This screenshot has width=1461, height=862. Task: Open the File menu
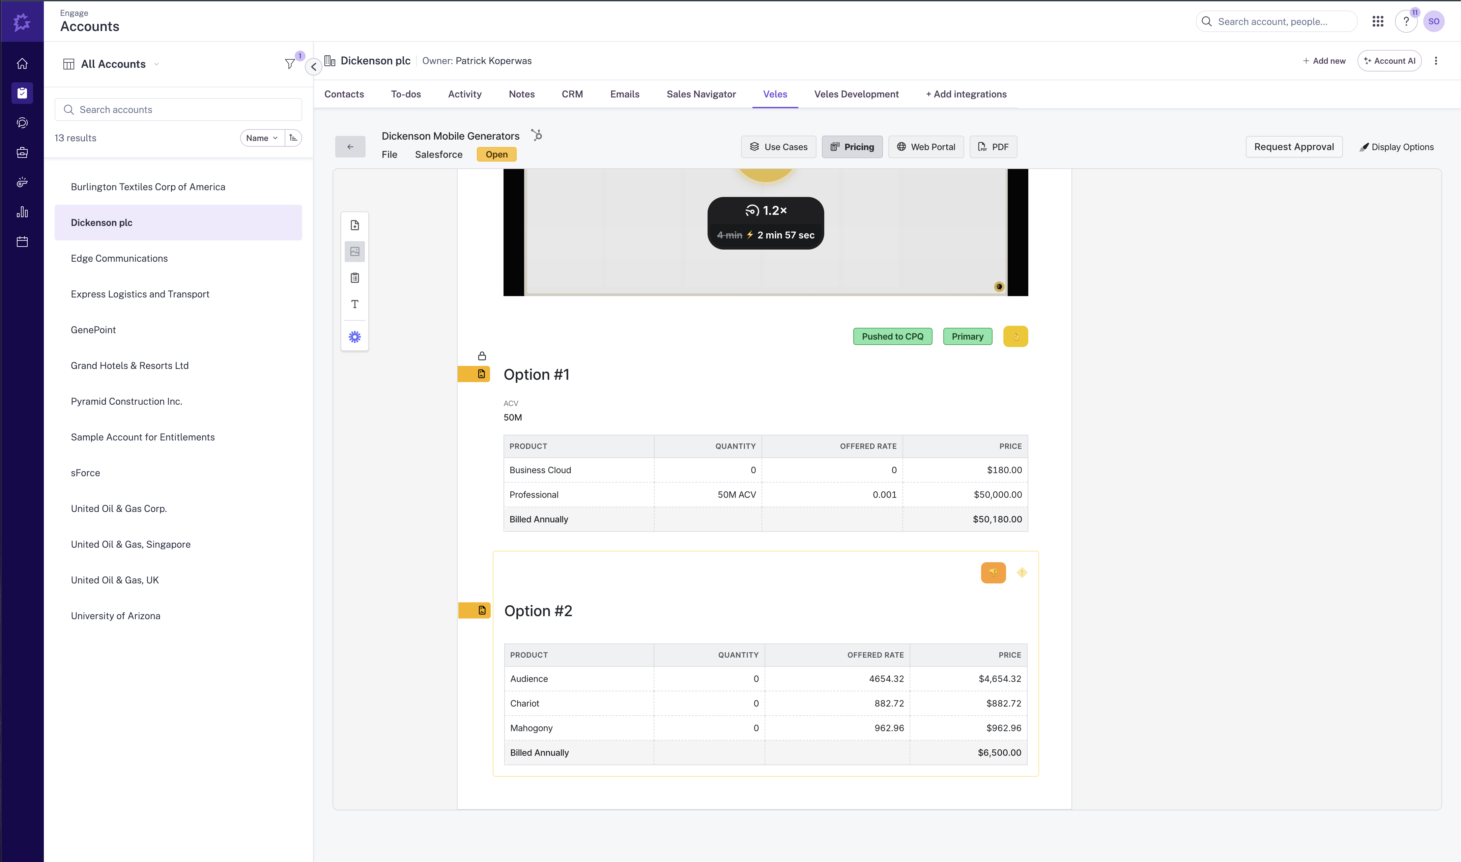(389, 154)
